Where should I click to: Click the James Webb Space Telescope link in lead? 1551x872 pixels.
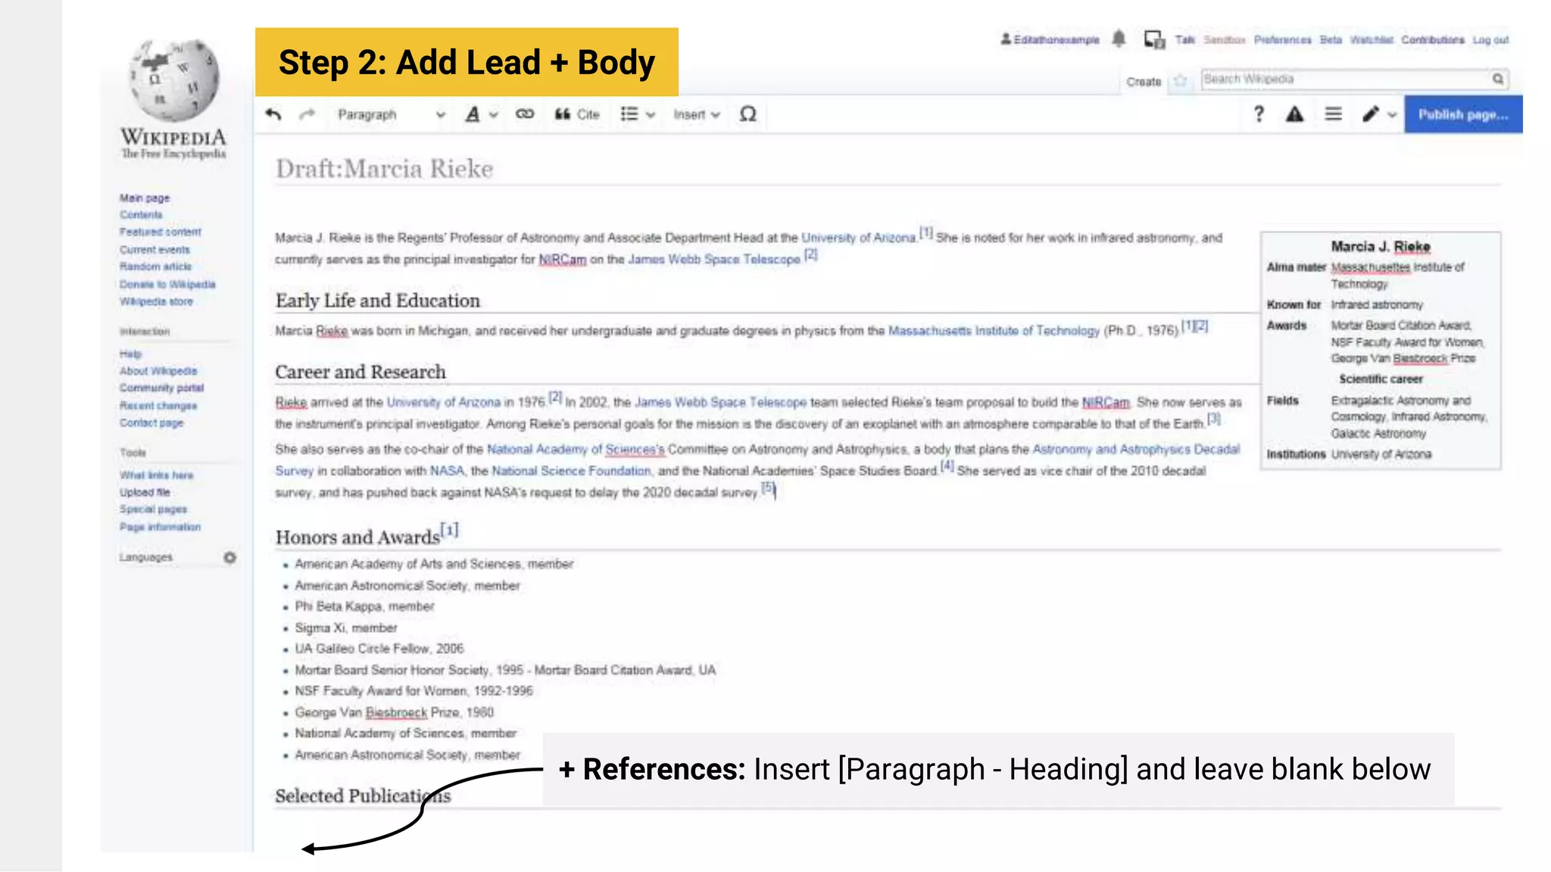click(x=714, y=260)
